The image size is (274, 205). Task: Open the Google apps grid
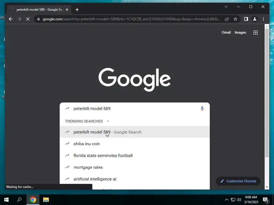(256, 32)
